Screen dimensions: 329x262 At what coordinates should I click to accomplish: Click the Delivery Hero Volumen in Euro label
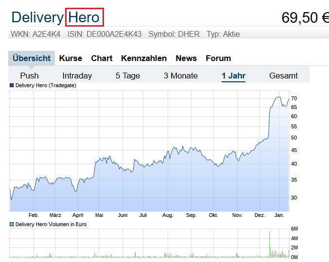click(51, 224)
